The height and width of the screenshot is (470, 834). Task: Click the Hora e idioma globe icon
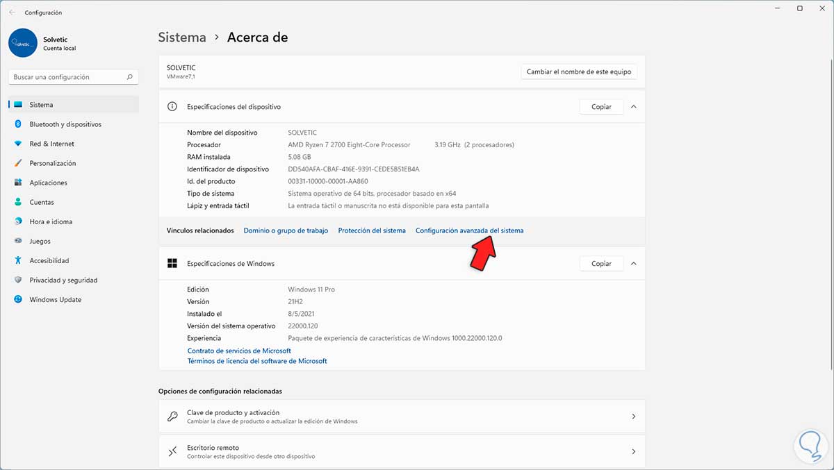19,221
